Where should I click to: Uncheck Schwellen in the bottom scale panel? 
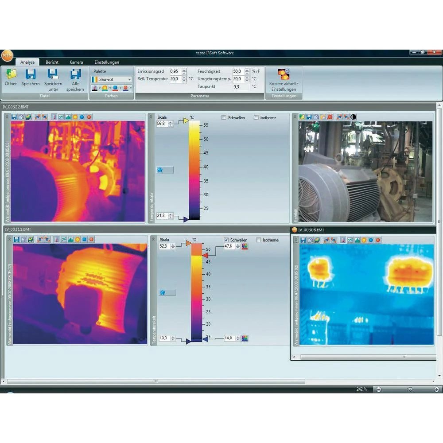point(226,240)
